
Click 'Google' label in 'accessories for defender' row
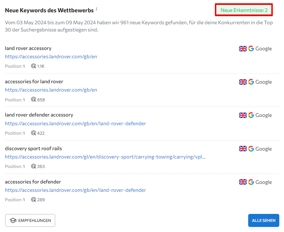click(x=263, y=182)
